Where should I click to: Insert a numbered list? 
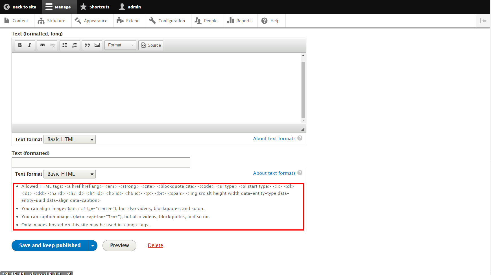click(74, 45)
